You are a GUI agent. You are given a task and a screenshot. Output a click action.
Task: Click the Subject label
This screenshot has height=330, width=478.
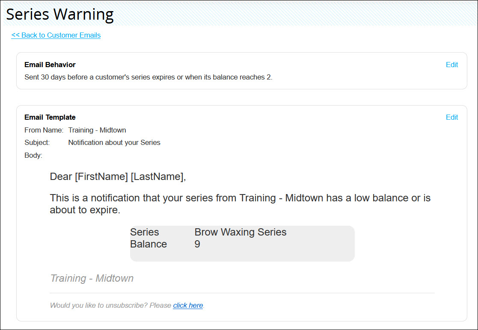[x=37, y=142]
